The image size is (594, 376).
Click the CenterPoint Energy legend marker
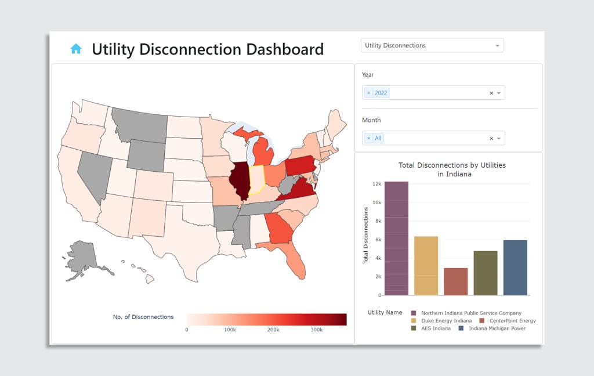point(481,320)
